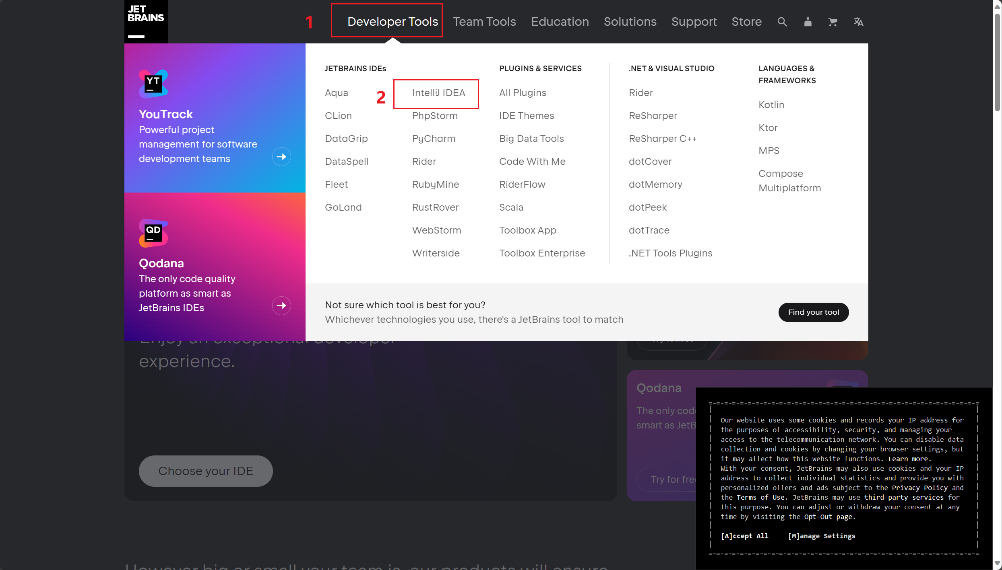Expand the Developer Tools menu

pyautogui.click(x=392, y=21)
